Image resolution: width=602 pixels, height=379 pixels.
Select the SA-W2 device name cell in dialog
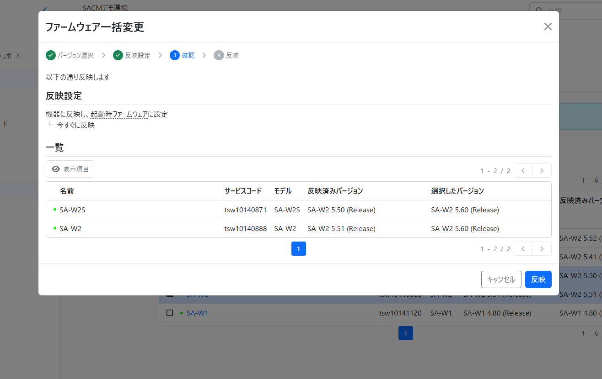pyautogui.click(x=70, y=228)
